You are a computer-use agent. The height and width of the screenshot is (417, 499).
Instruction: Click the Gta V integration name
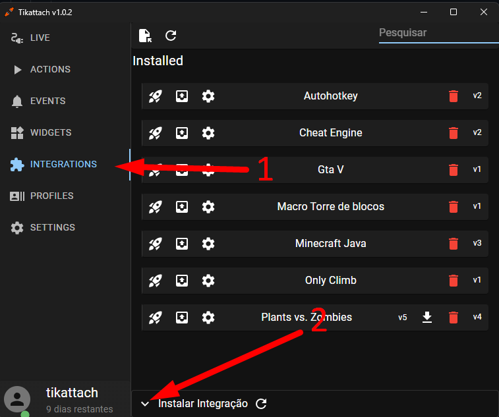pos(331,170)
